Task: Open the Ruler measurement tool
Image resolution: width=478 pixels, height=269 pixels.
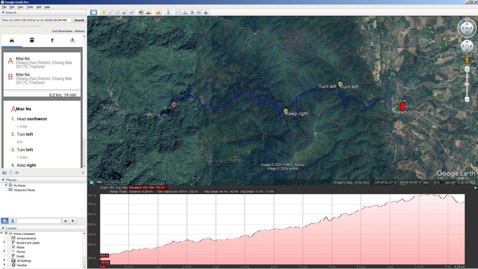Action: [x=168, y=12]
